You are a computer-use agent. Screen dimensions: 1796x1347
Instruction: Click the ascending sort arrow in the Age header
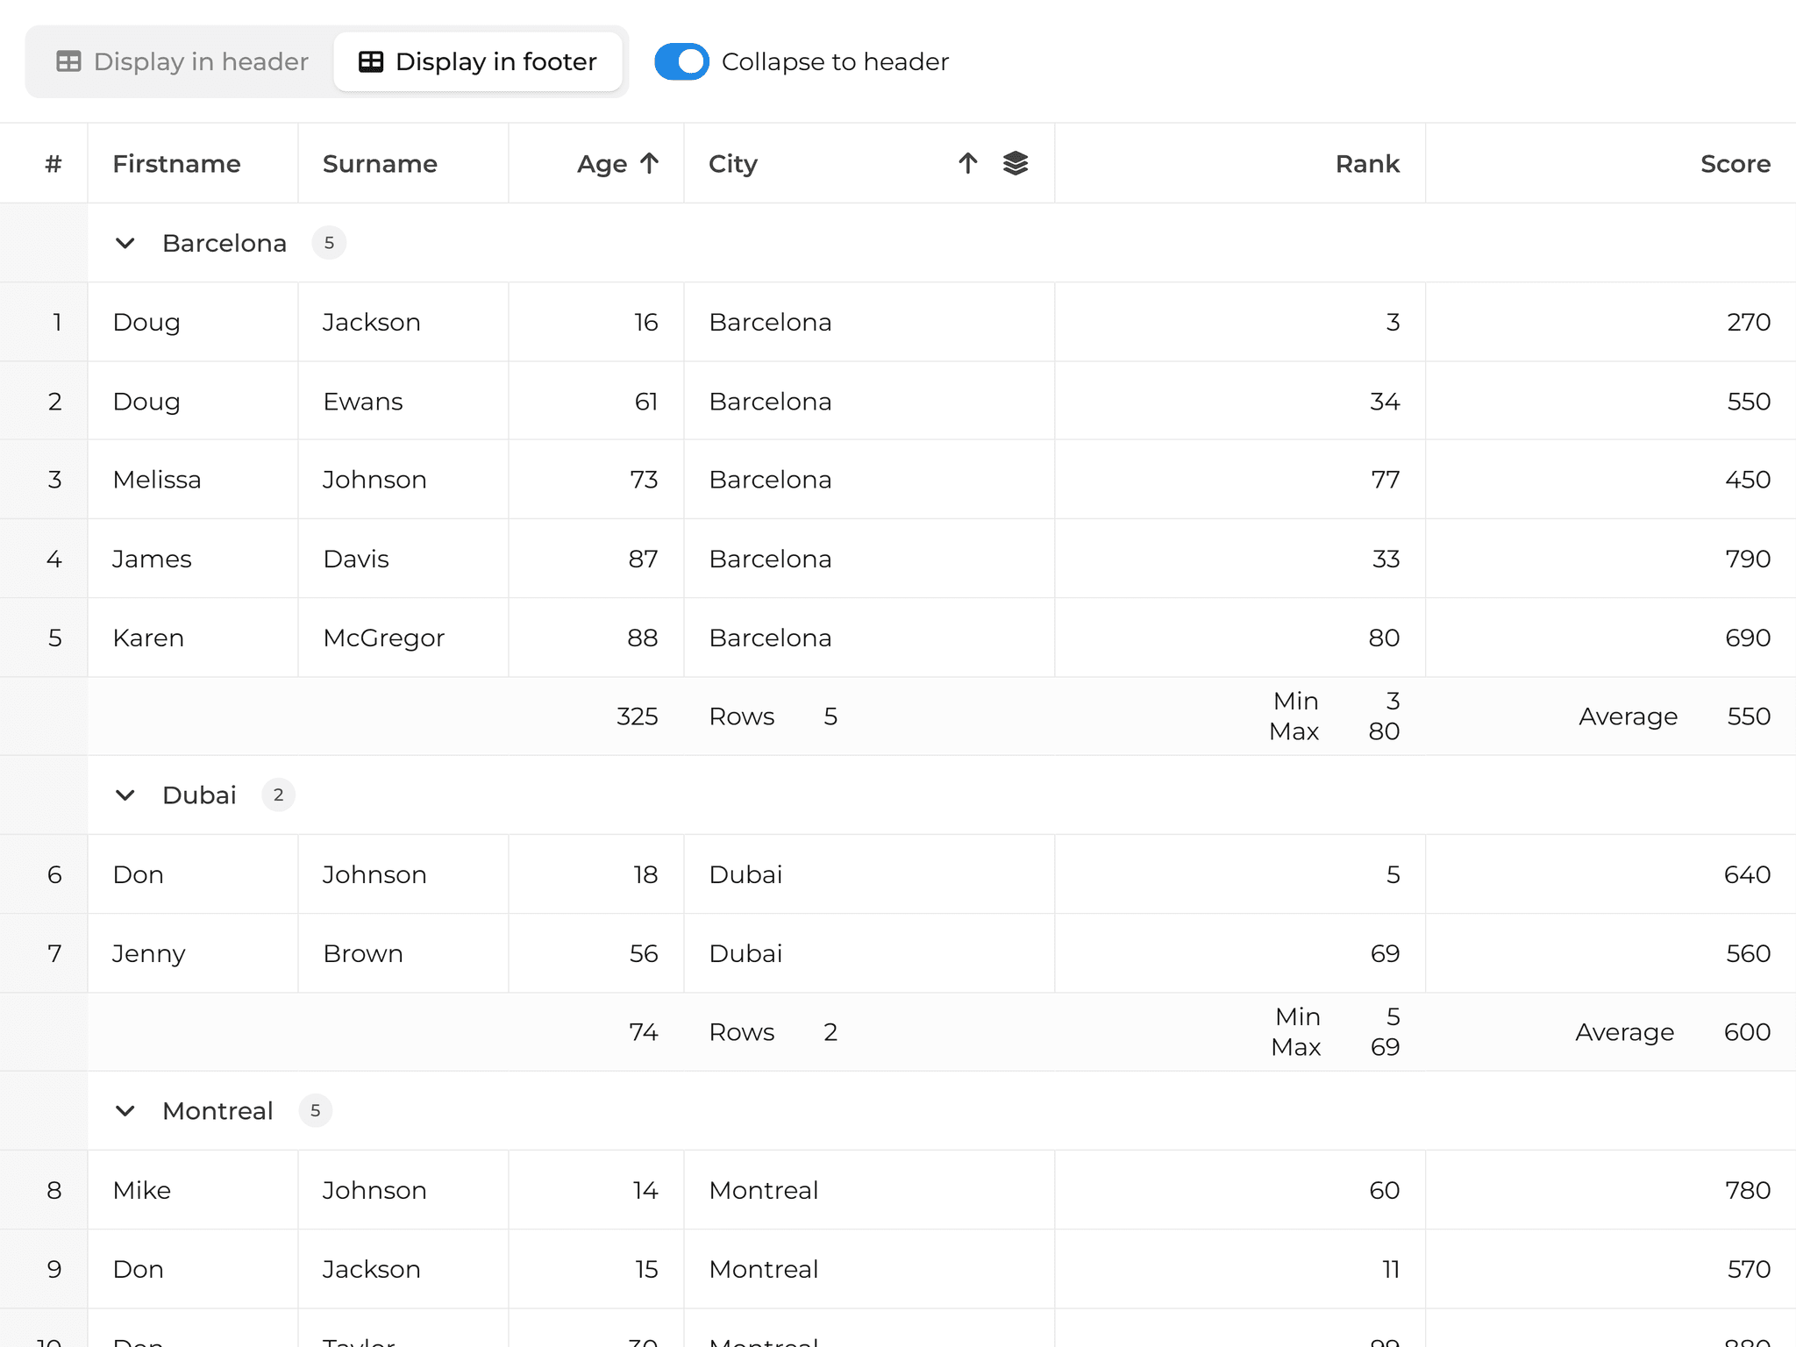click(x=649, y=162)
